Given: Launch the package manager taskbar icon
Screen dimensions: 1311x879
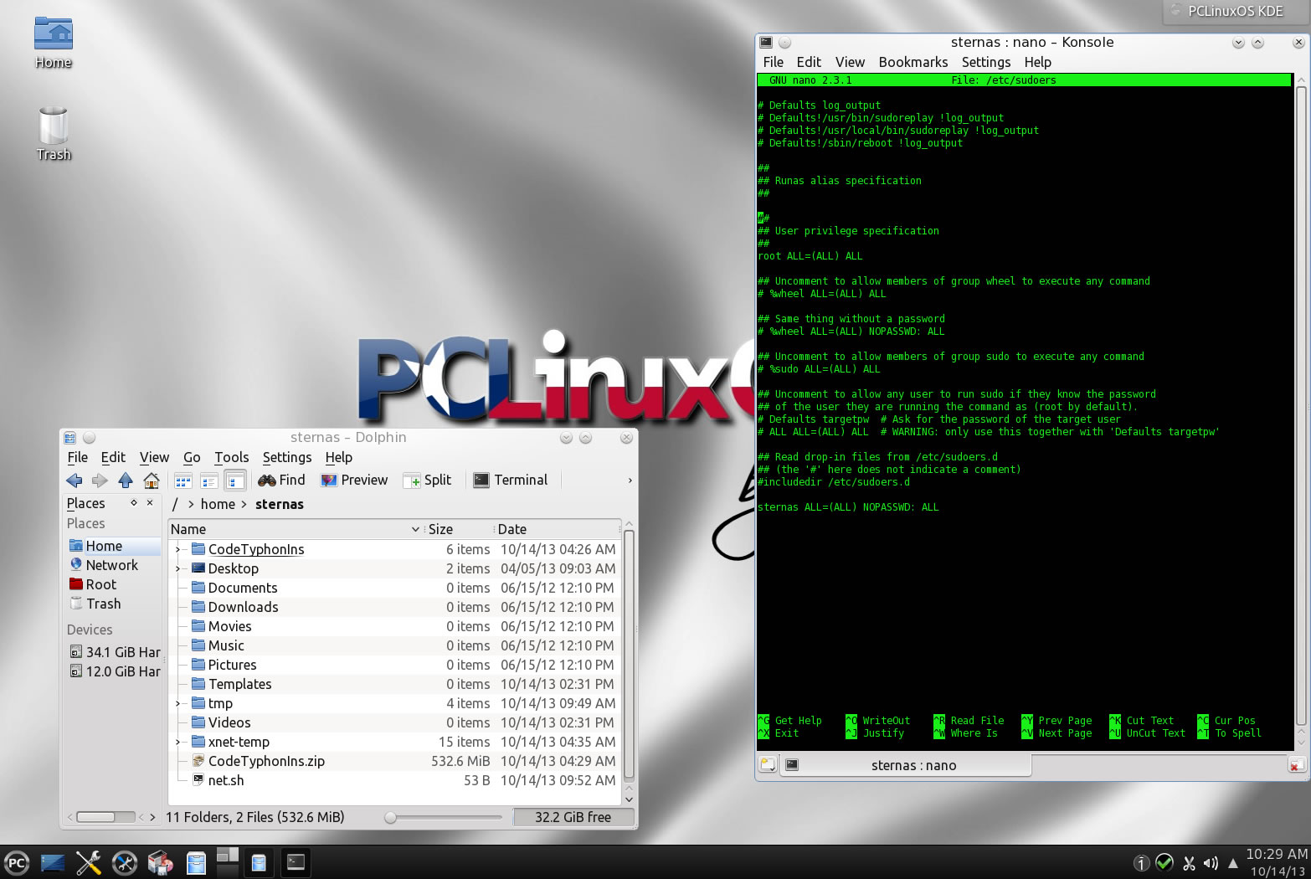Looking at the screenshot, I should (160, 863).
